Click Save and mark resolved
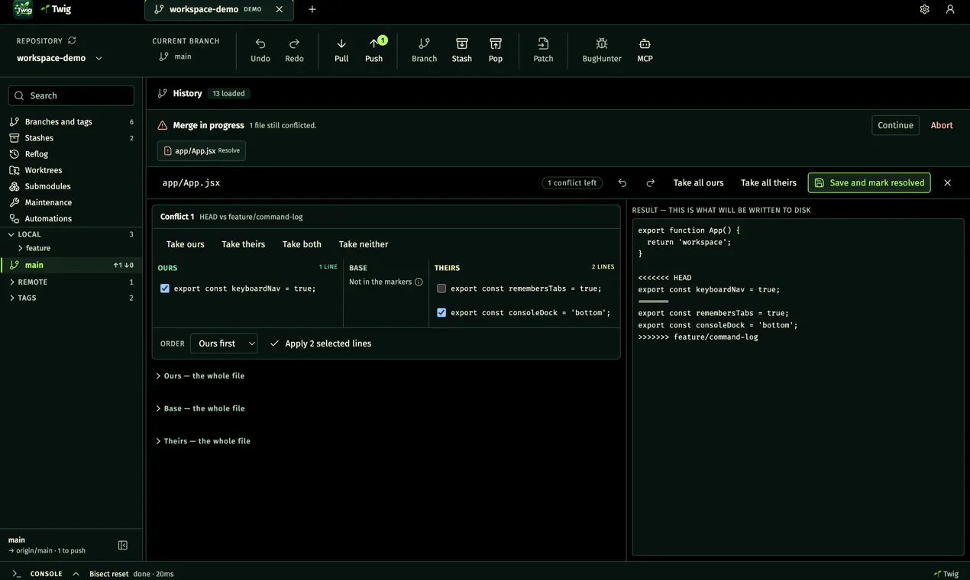The width and height of the screenshot is (970, 580). (x=869, y=183)
